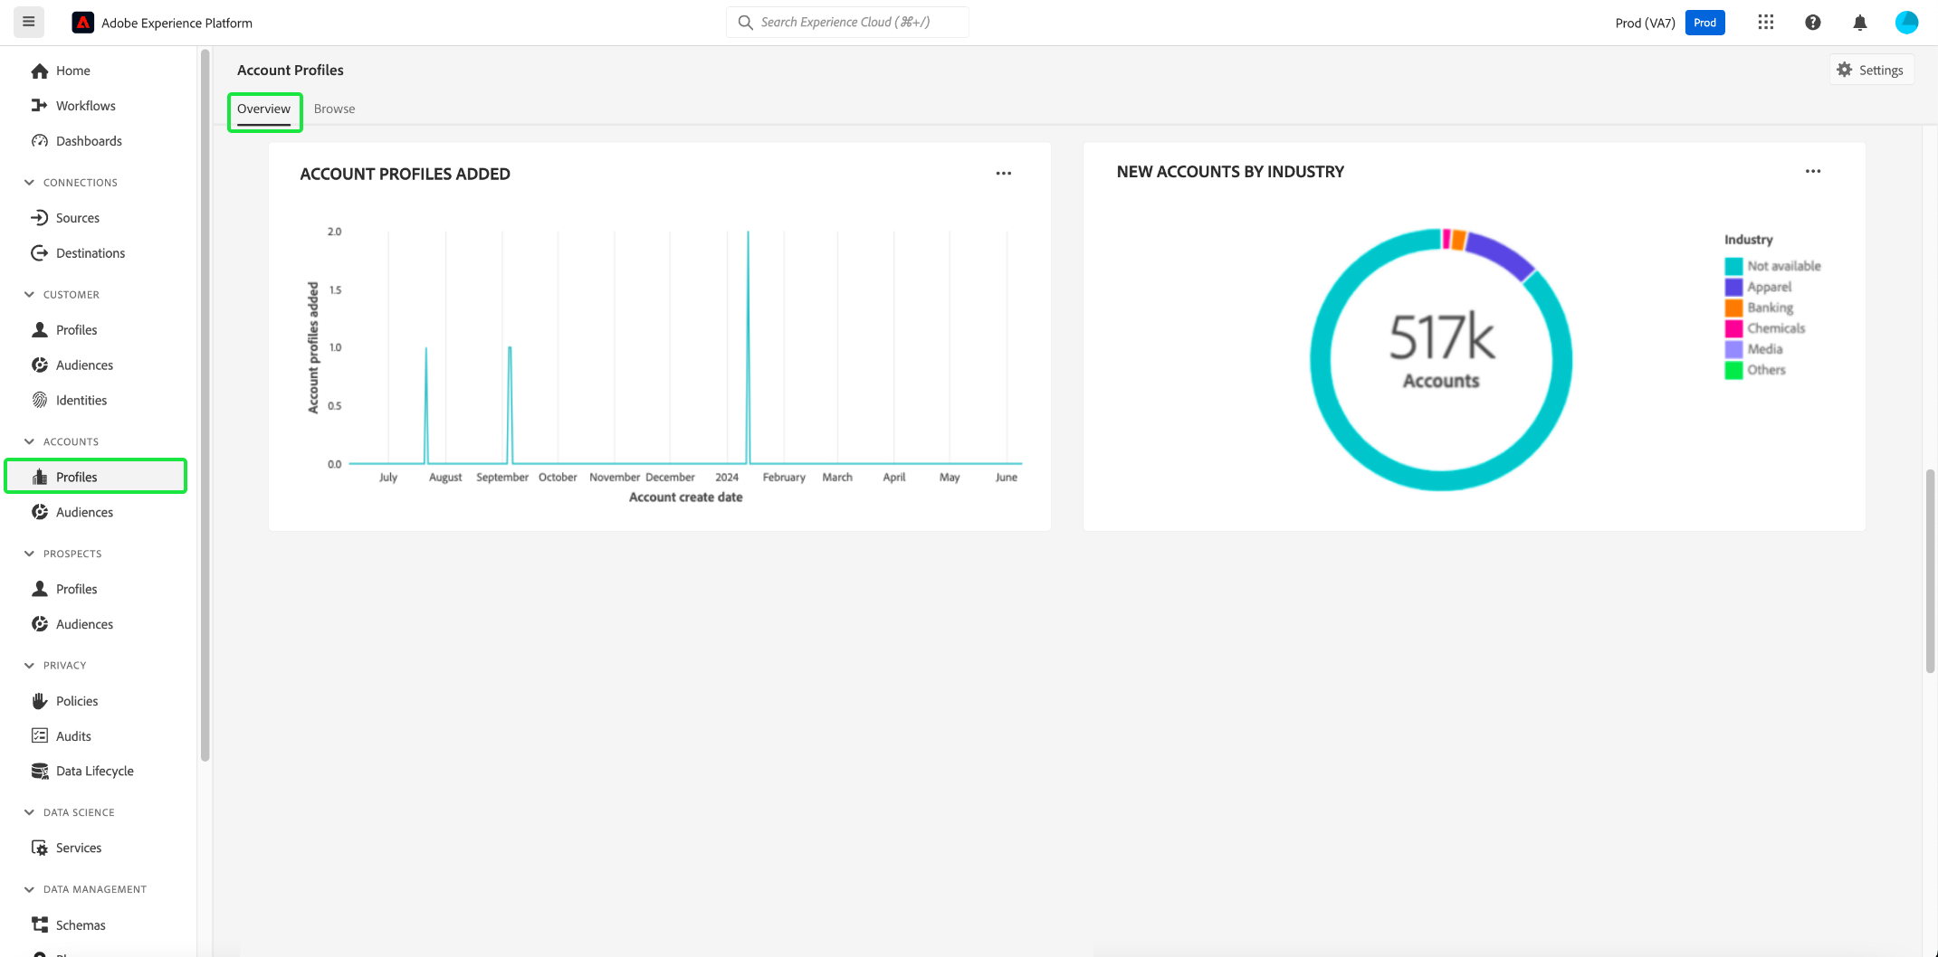Screen dimensions: 1938x957
Task: Switch to the Browse tab
Action: (x=334, y=109)
